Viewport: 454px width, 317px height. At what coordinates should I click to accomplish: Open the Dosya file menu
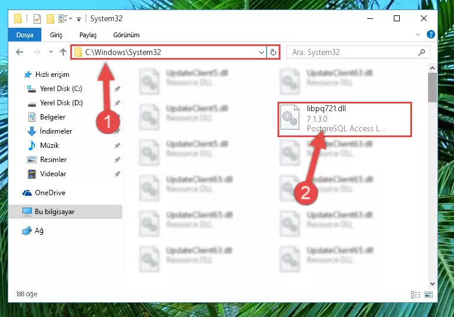(x=25, y=35)
